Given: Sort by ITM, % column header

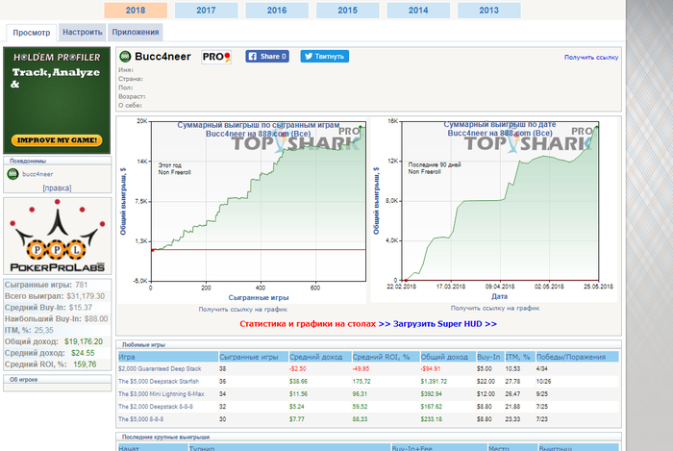Looking at the screenshot, I should [520, 357].
